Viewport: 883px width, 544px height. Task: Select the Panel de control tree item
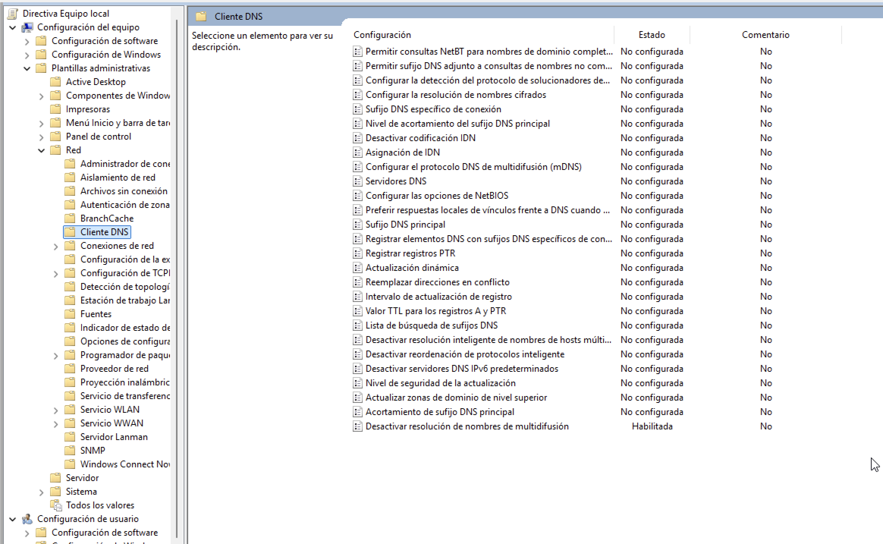(98, 137)
